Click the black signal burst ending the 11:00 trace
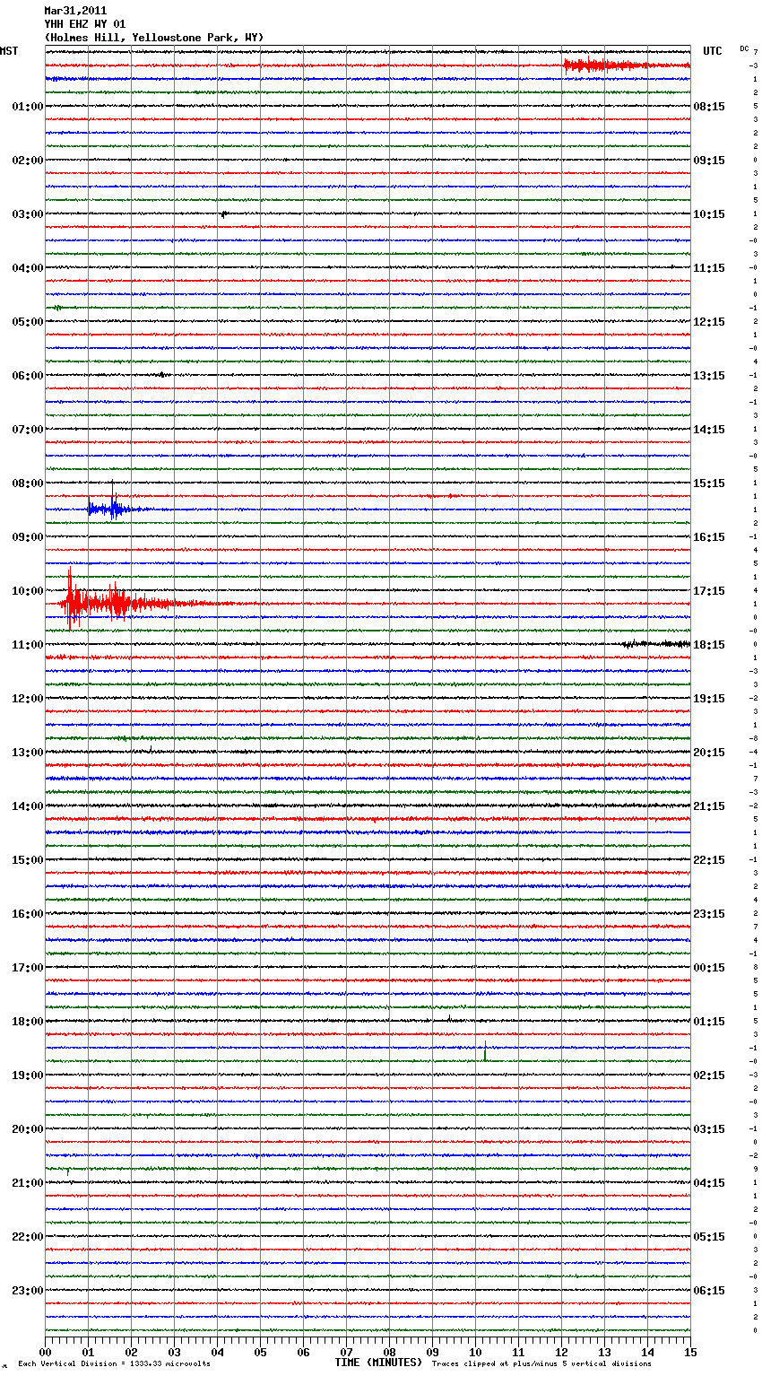The height and width of the screenshot is (1376, 762). pyautogui.click(x=656, y=643)
